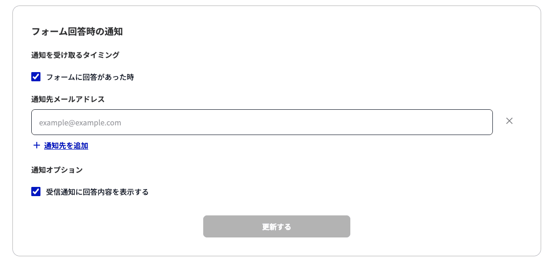
Task: Click the 更新する button
Action: (x=277, y=226)
